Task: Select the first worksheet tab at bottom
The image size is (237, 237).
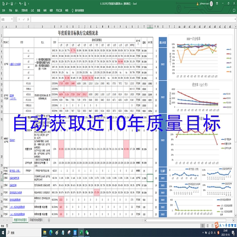Action: click(20, 220)
